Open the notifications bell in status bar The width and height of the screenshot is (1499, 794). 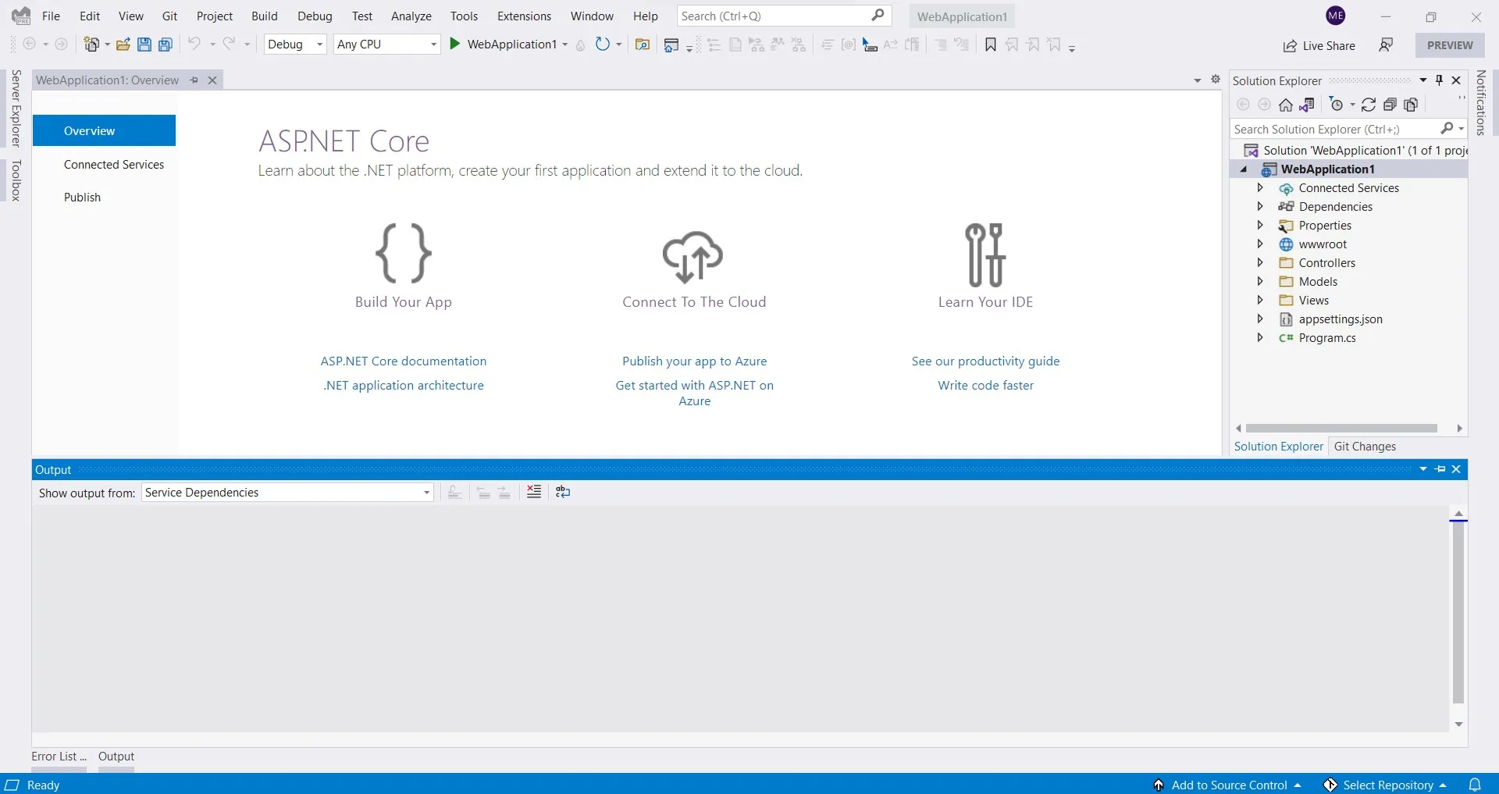tap(1475, 785)
